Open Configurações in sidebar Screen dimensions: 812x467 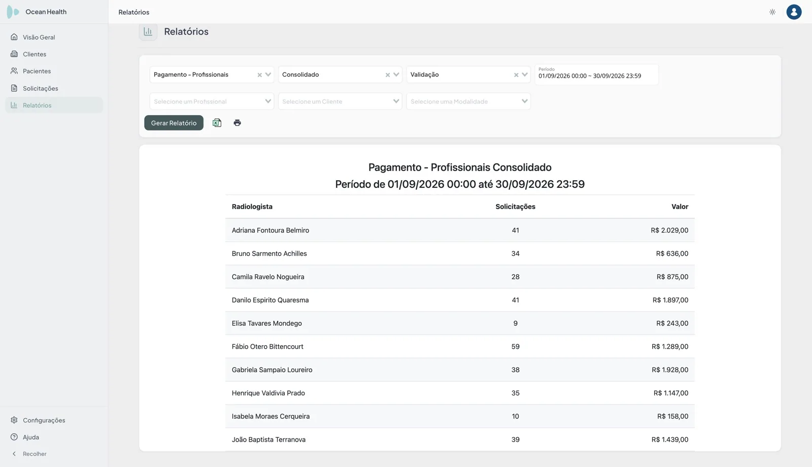pos(54,420)
